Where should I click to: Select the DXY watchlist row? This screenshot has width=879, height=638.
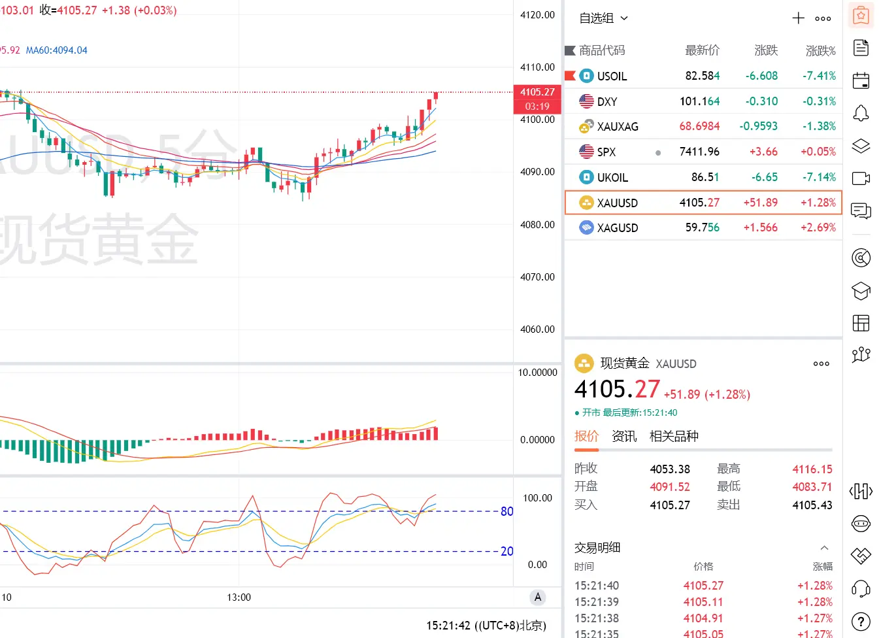703,101
